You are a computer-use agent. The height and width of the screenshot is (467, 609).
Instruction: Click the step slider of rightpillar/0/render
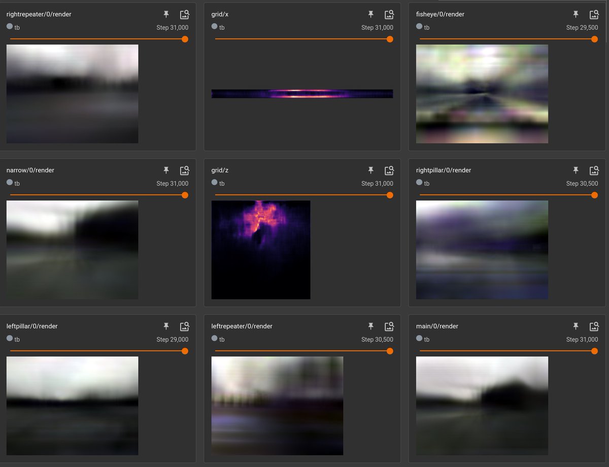click(509, 195)
